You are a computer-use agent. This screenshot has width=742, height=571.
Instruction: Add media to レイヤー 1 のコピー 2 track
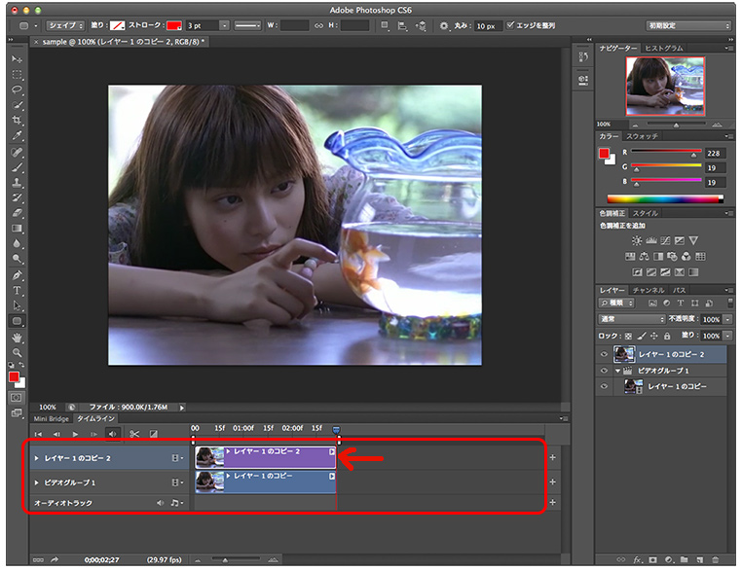tap(552, 457)
